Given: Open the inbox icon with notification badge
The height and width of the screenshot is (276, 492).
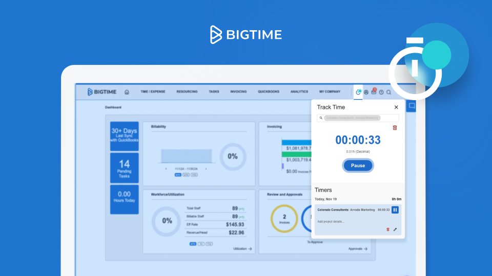Looking at the screenshot, I should (x=374, y=91).
